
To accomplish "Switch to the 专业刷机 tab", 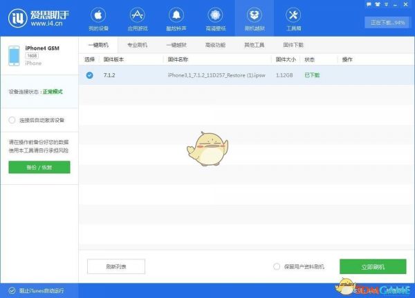I will (x=137, y=45).
